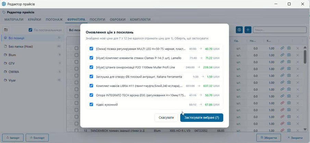Click the Імпорт button
The height and width of the screenshot is (143, 310).
point(13,138)
